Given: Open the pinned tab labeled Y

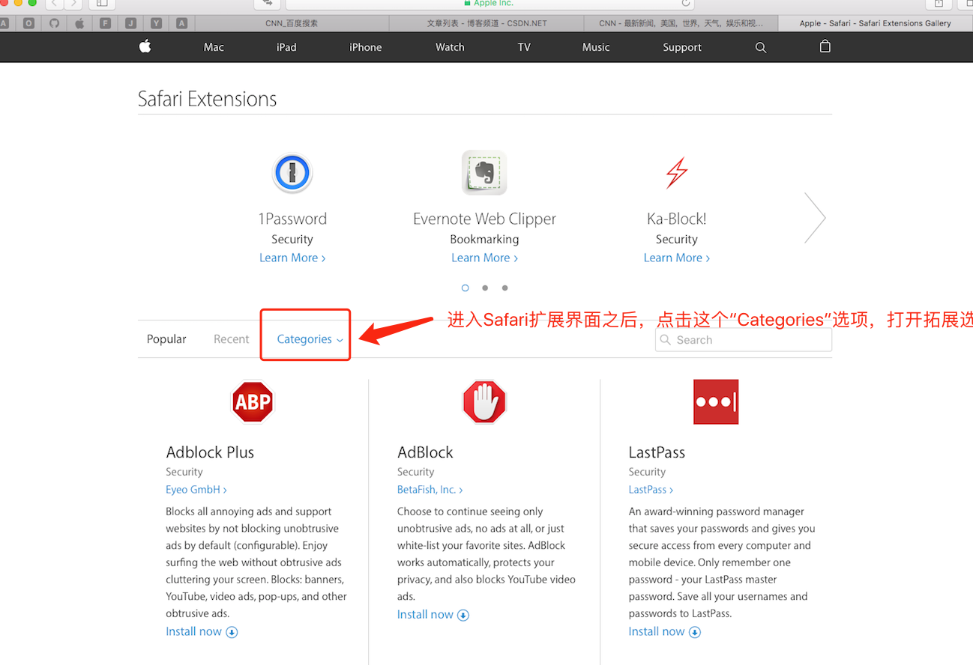Looking at the screenshot, I should [156, 23].
